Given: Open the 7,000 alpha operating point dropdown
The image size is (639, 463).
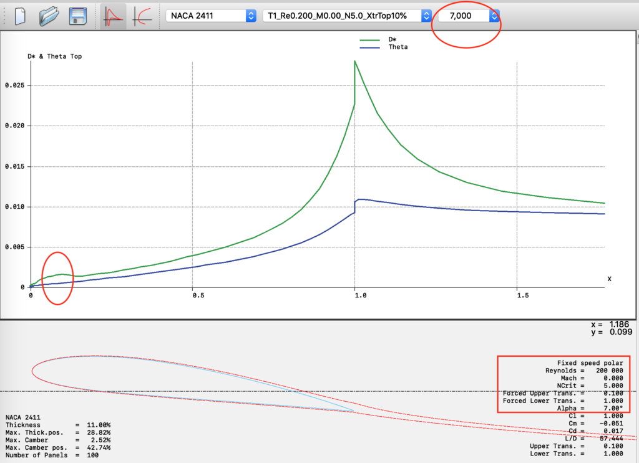Looking at the screenshot, I should pos(469,16).
